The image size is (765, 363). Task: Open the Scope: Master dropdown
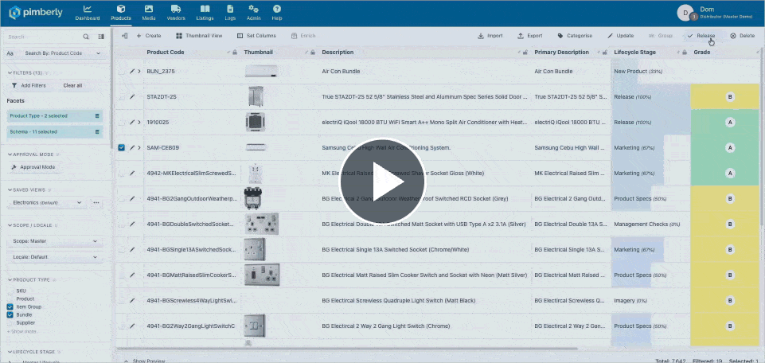click(55, 241)
